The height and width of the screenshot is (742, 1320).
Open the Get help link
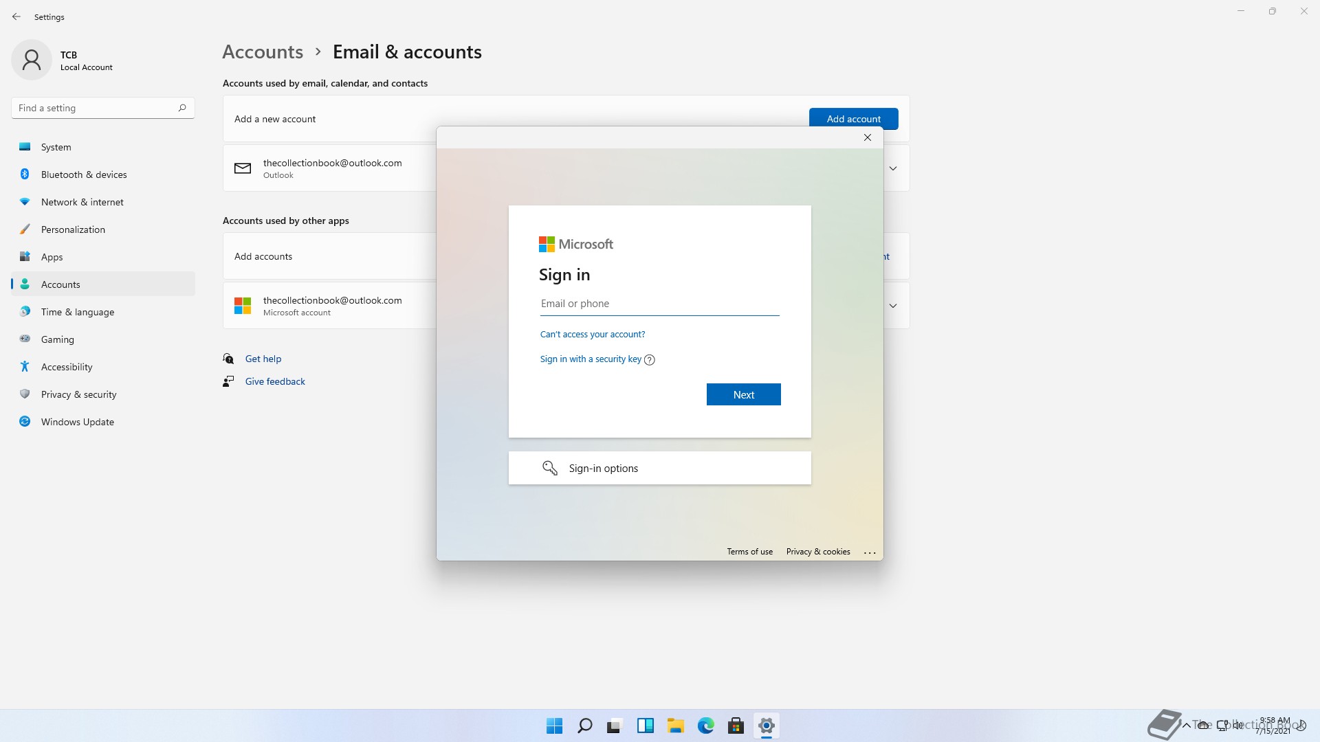point(263,359)
